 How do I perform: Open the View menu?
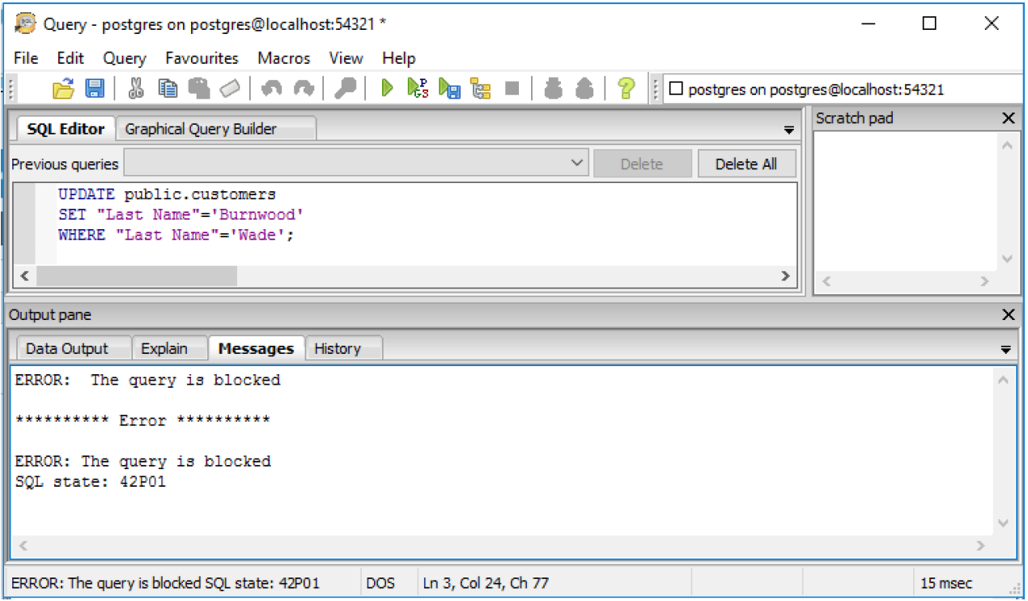[x=346, y=58]
